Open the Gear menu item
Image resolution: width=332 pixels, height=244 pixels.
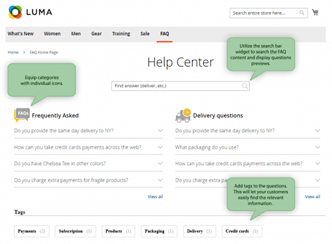point(96,34)
